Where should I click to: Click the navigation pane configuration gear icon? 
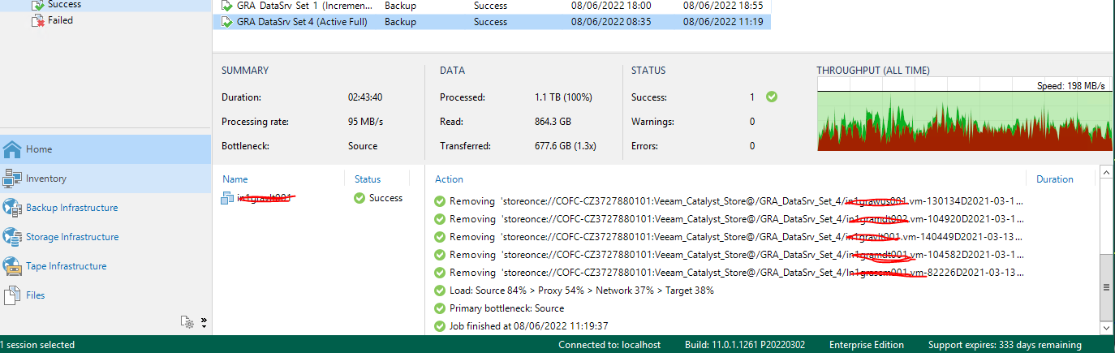point(188,322)
